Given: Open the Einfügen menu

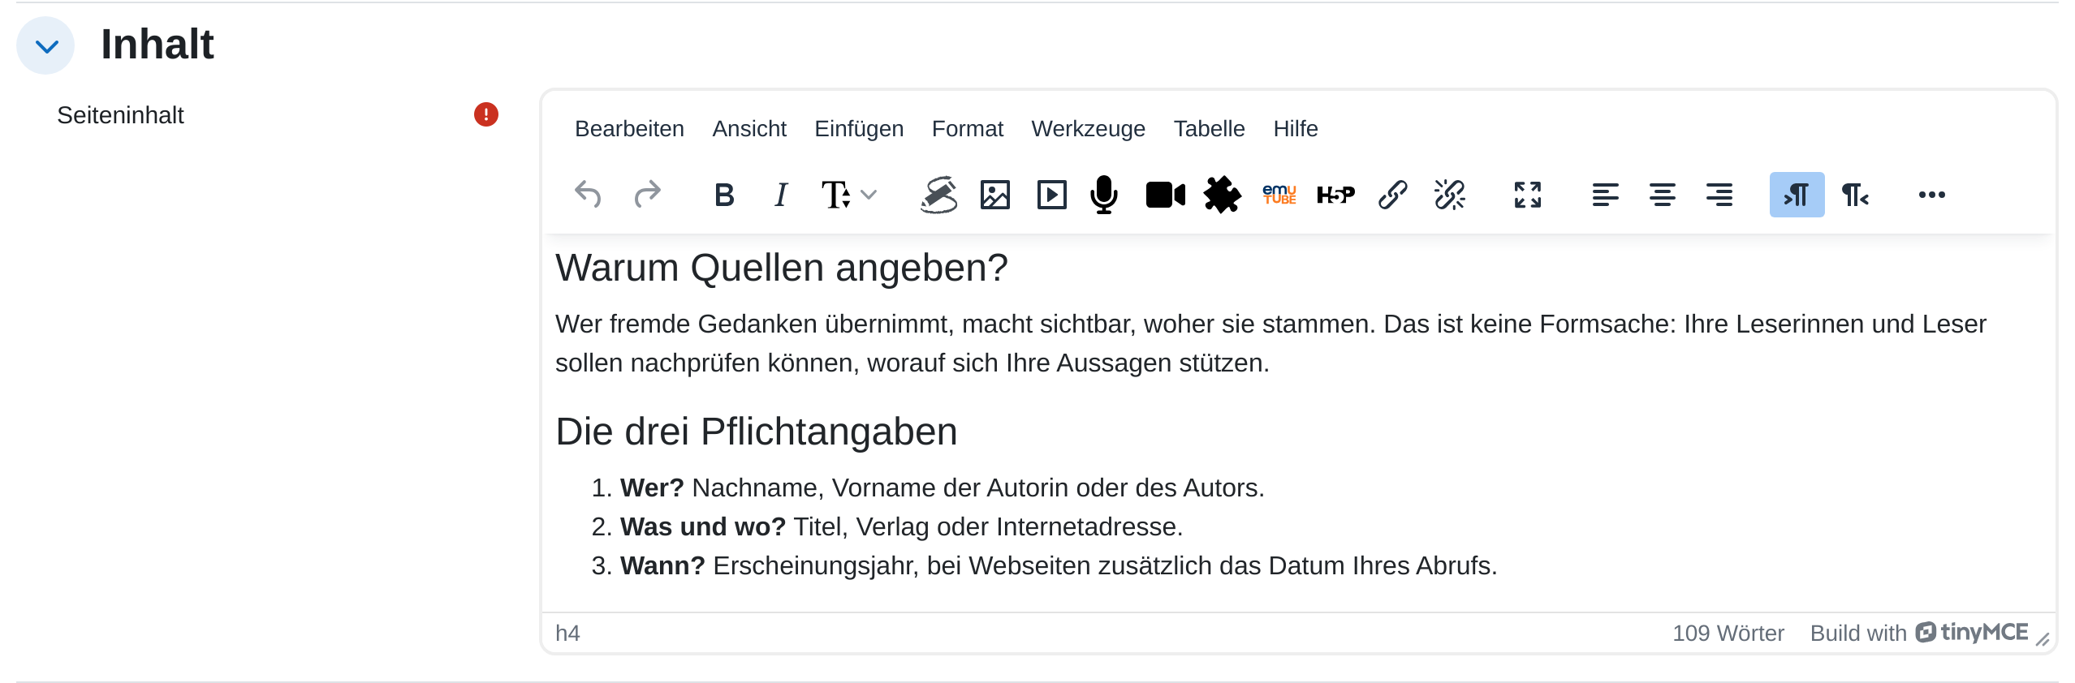Looking at the screenshot, I should (x=859, y=129).
